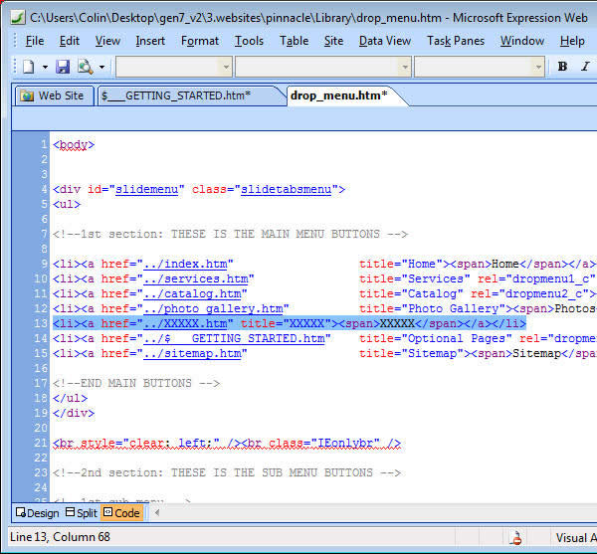Click the horizontal scroll left arrow

coord(157,513)
